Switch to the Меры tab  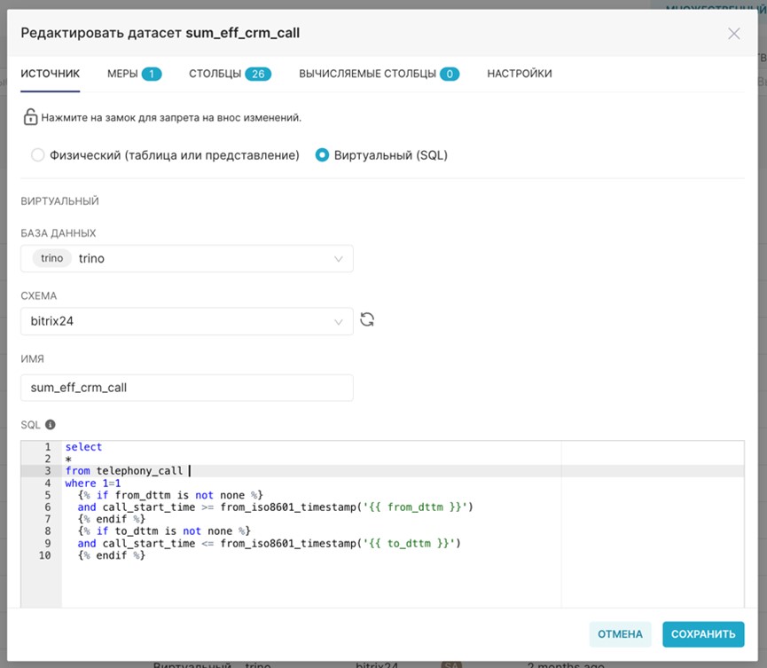pos(134,74)
